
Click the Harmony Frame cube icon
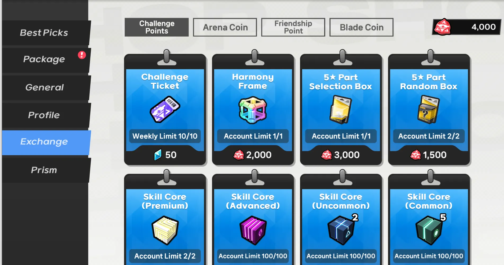[x=253, y=110]
